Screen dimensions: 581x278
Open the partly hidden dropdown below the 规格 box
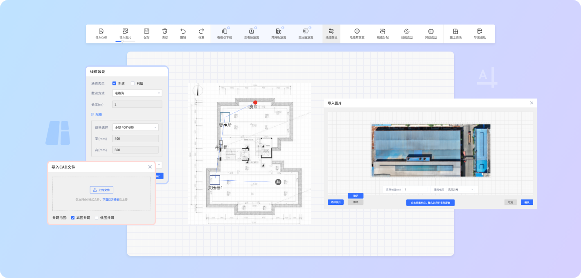tap(160, 165)
